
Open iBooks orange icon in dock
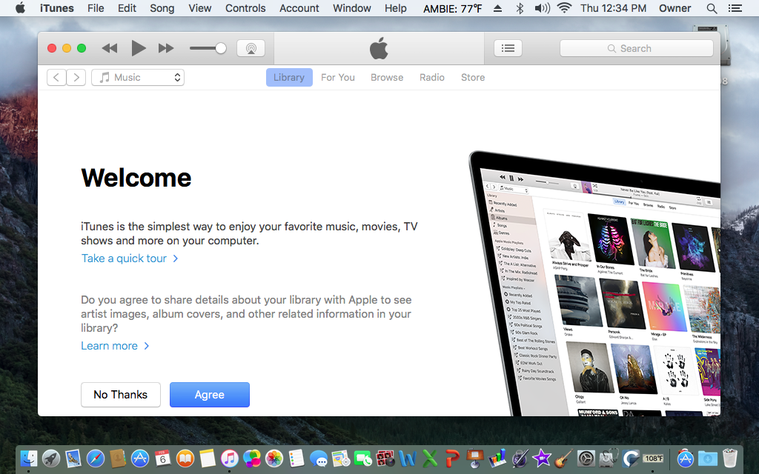click(x=185, y=458)
